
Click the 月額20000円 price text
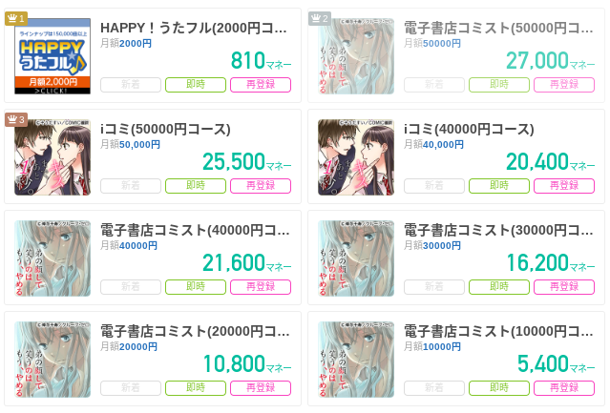pyautogui.click(x=129, y=346)
